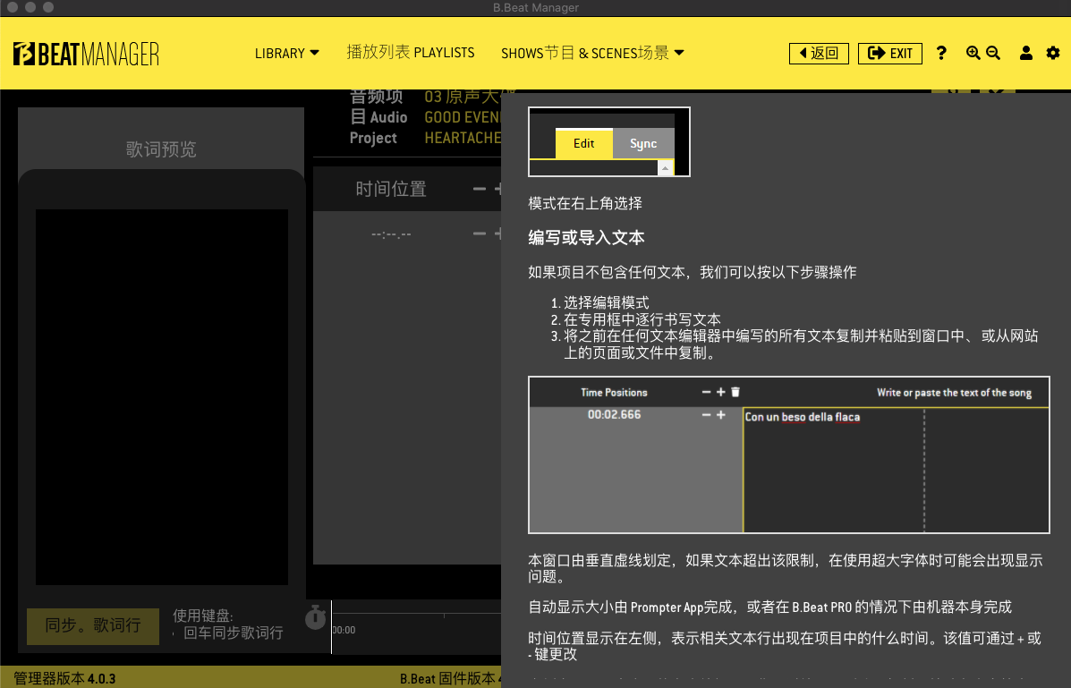Click the trash icon in the Time Positions image

pyautogui.click(x=735, y=392)
